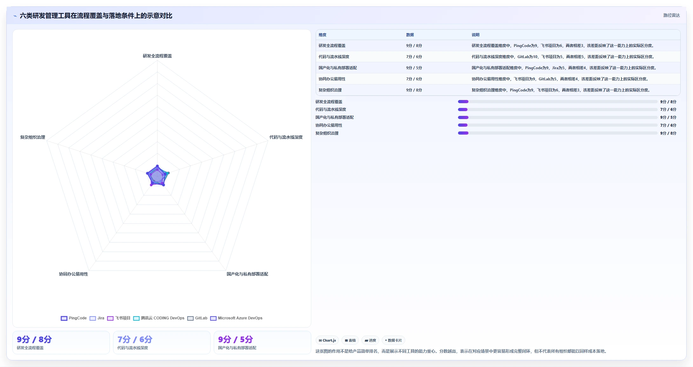
Task: Toggle 腾讯云 CODING DevOps legend item
Action: pyautogui.click(x=159, y=318)
